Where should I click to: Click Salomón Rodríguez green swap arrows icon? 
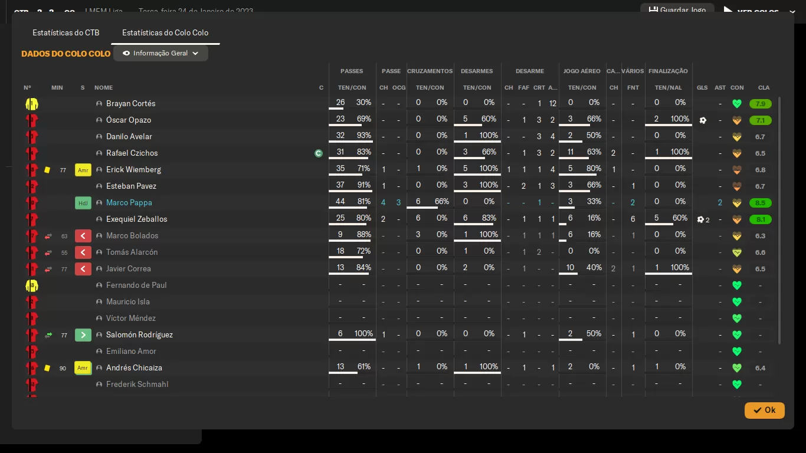click(48, 335)
